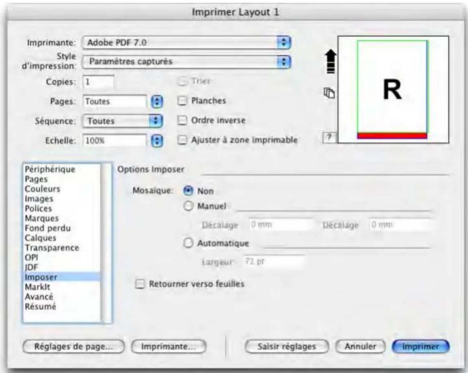Click the page preview thumbnail with R
468x373 pixels.
(x=393, y=89)
